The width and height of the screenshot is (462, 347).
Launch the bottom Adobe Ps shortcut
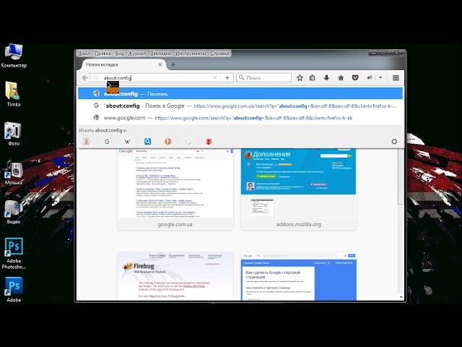point(14,290)
